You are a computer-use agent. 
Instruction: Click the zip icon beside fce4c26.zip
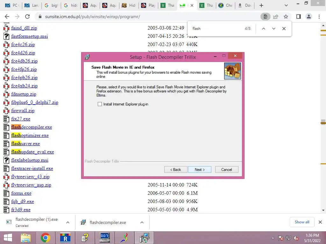tap(6, 44)
